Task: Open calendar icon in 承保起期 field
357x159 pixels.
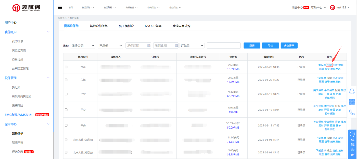Action: coord(149,45)
